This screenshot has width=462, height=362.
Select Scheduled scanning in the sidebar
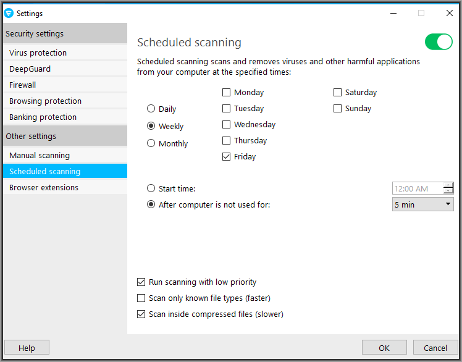point(65,171)
